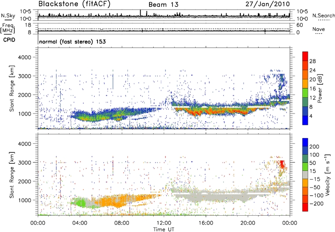Click the "28" label on Power colorbar
Viewport: 335px width, 232px height.
coord(312,61)
